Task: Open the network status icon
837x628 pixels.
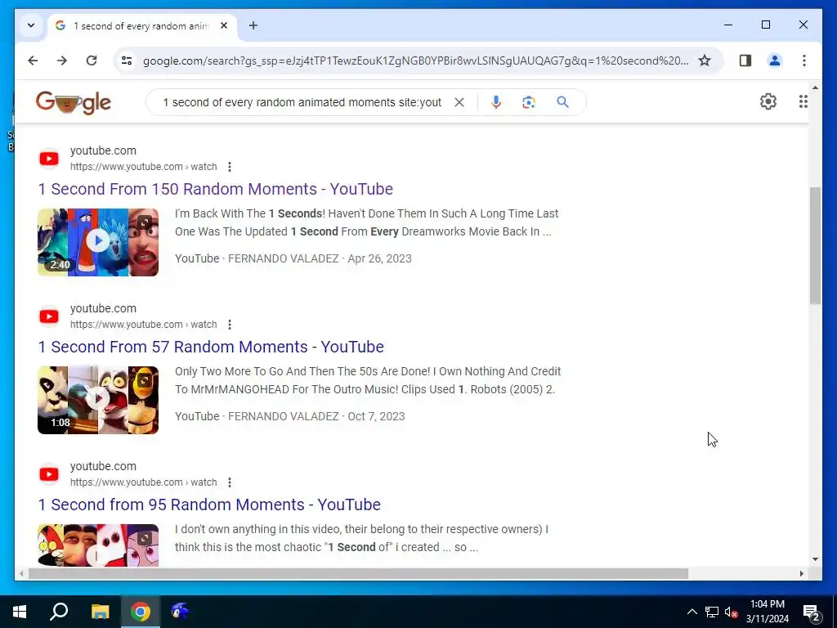Action: (712, 612)
